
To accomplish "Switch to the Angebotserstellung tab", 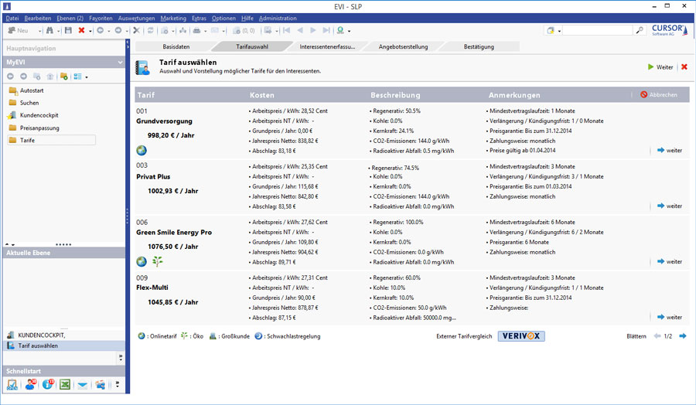I will pos(403,46).
